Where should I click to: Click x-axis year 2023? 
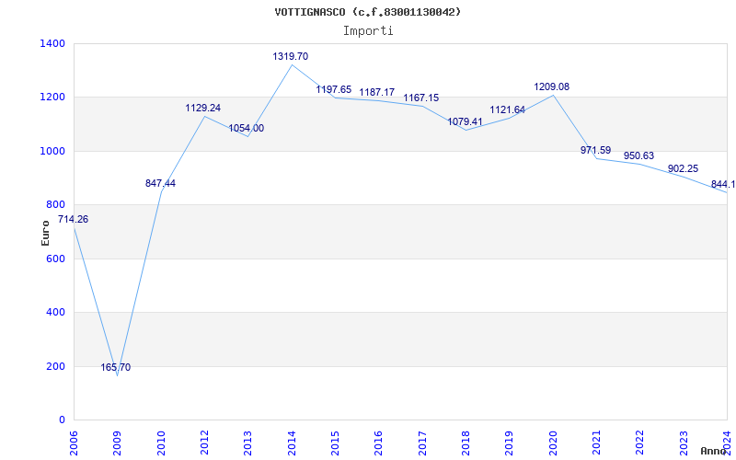pyautogui.click(x=684, y=443)
